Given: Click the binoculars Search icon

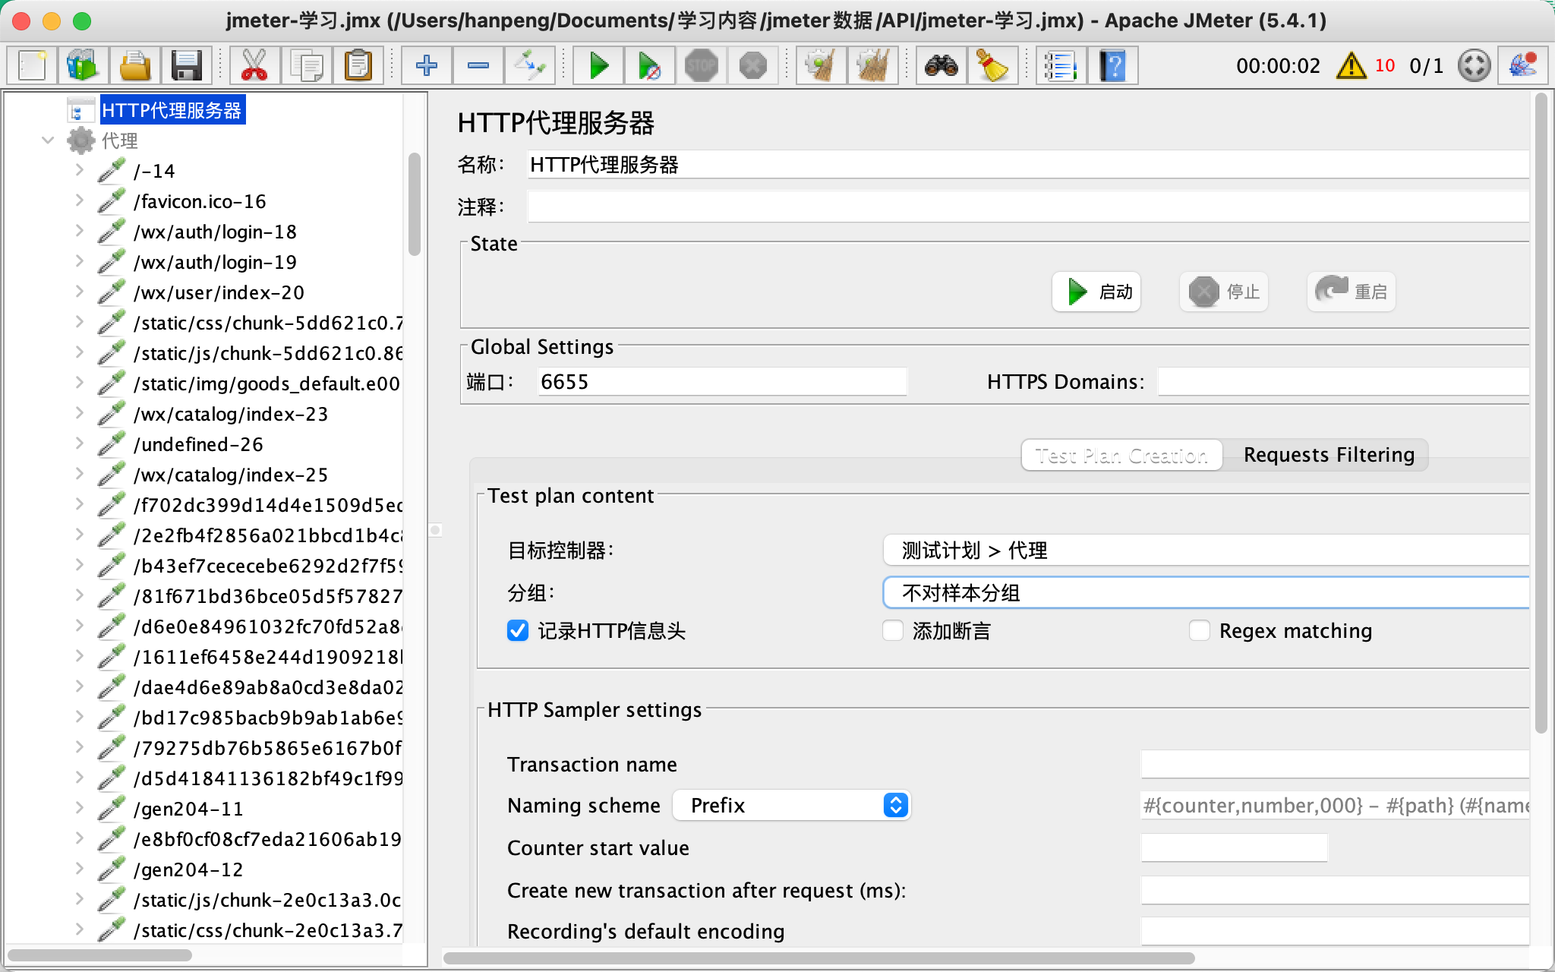Looking at the screenshot, I should 941,66.
